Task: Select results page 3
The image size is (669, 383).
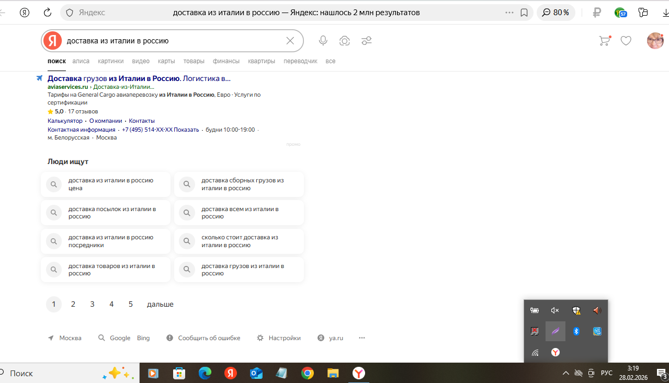Action: coord(92,304)
